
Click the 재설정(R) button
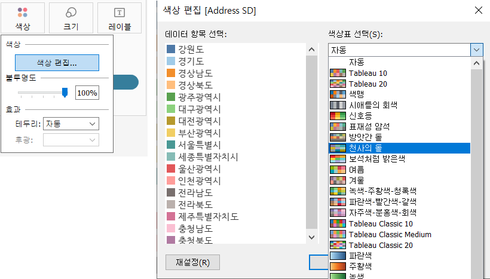[192, 262]
